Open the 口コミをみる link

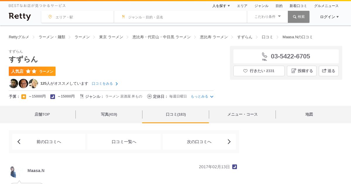pyautogui.click(x=105, y=84)
